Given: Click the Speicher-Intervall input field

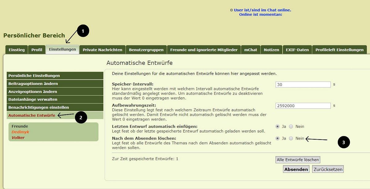Looking at the screenshot, I should 303,85.
